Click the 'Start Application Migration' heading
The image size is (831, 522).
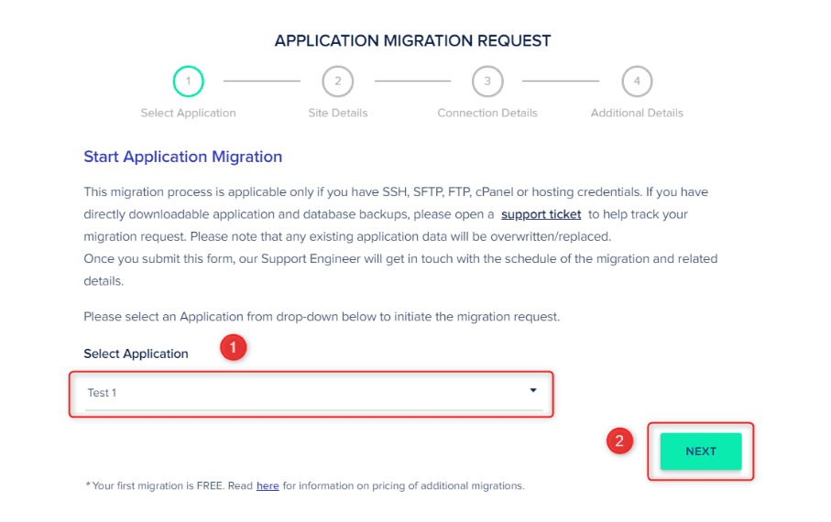click(182, 157)
